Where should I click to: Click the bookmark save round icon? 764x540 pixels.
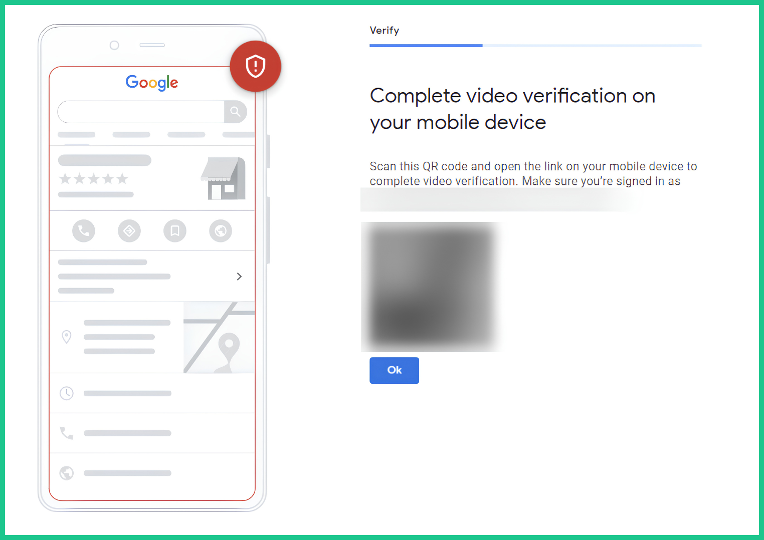point(175,231)
